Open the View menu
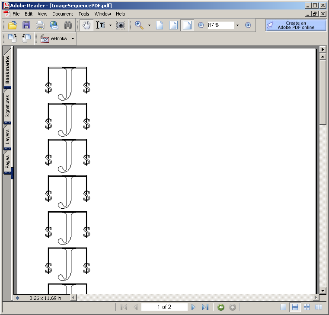 [42, 14]
